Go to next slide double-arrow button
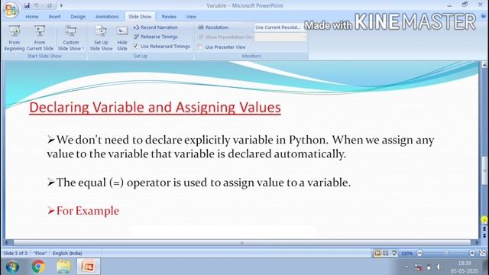The width and height of the screenshot is (489, 275). [x=484, y=235]
